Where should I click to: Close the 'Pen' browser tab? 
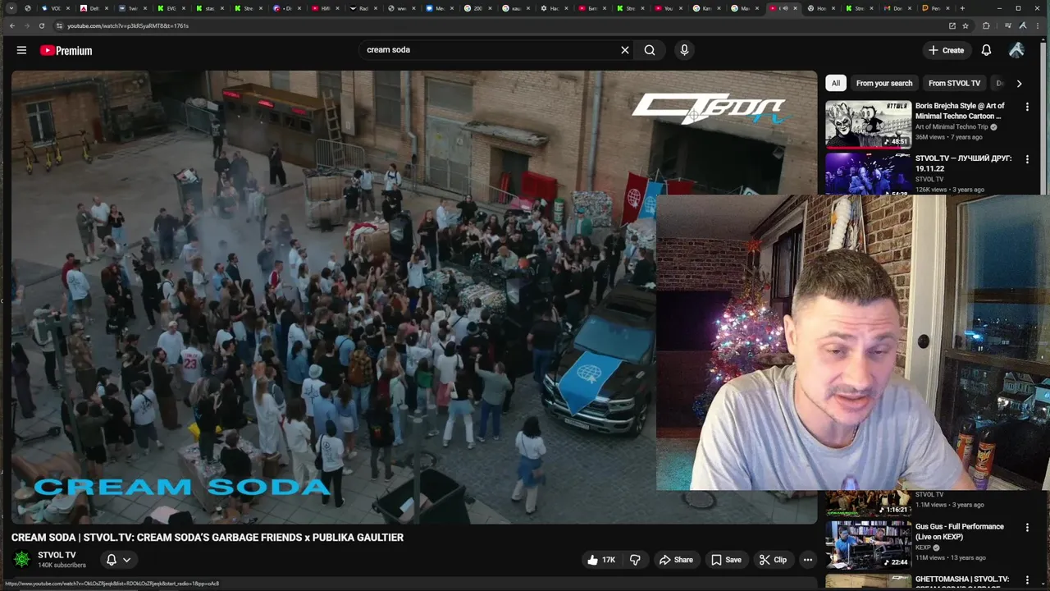[x=948, y=8]
